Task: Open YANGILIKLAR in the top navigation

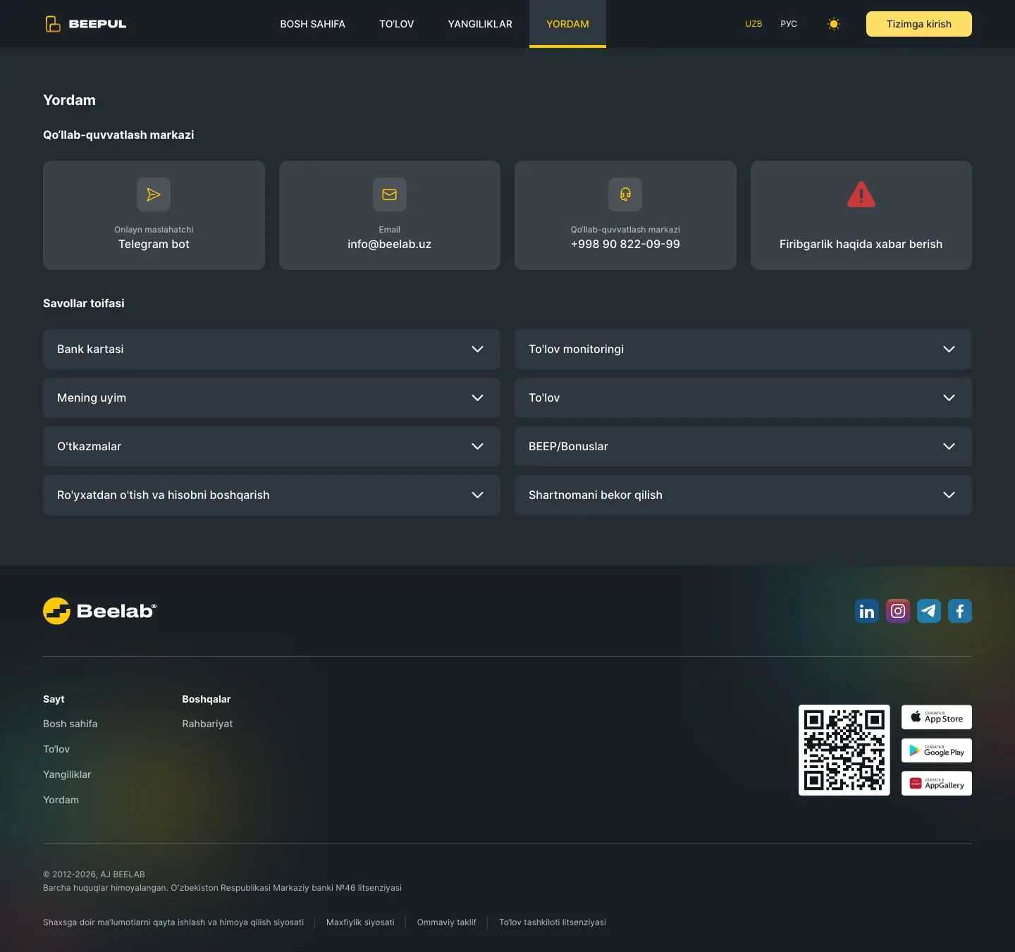Action: [x=480, y=24]
